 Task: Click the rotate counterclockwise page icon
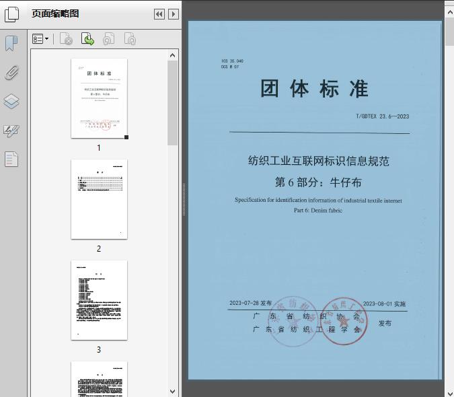tap(109, 39)
